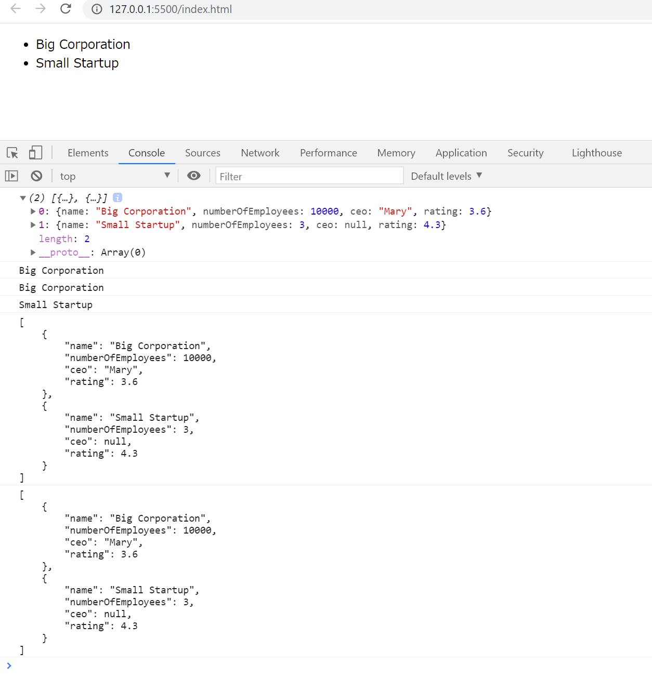Activate the inspect element cursor tool
The width and height of the screenshot is (652, 678).
[12, 153]
